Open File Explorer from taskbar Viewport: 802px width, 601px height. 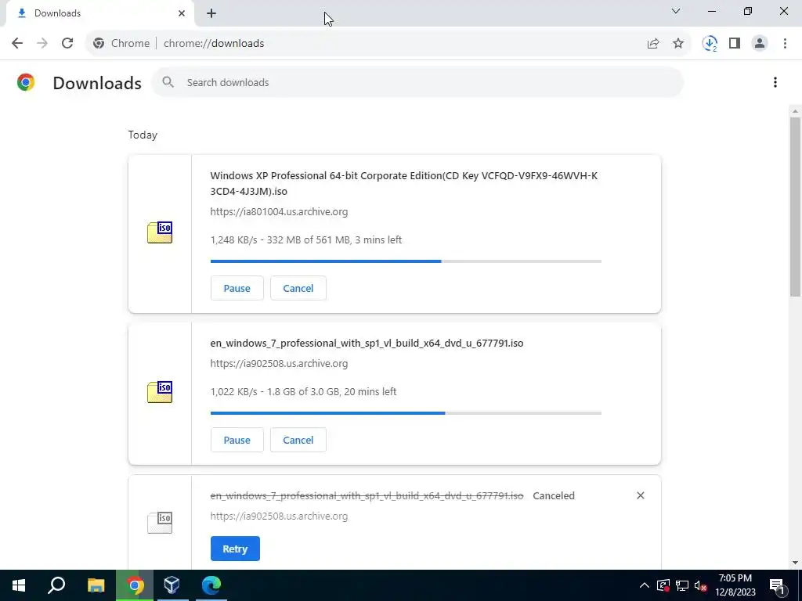tap(96, 585)
